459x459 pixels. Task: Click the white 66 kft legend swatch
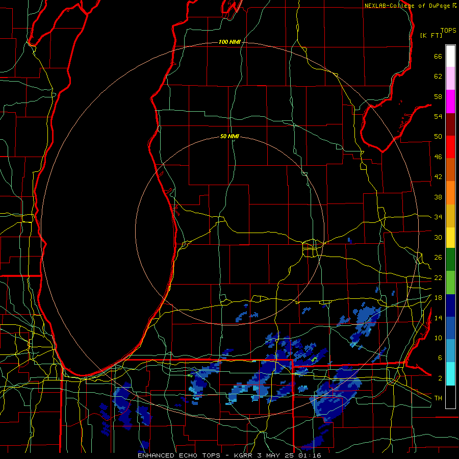450,56
